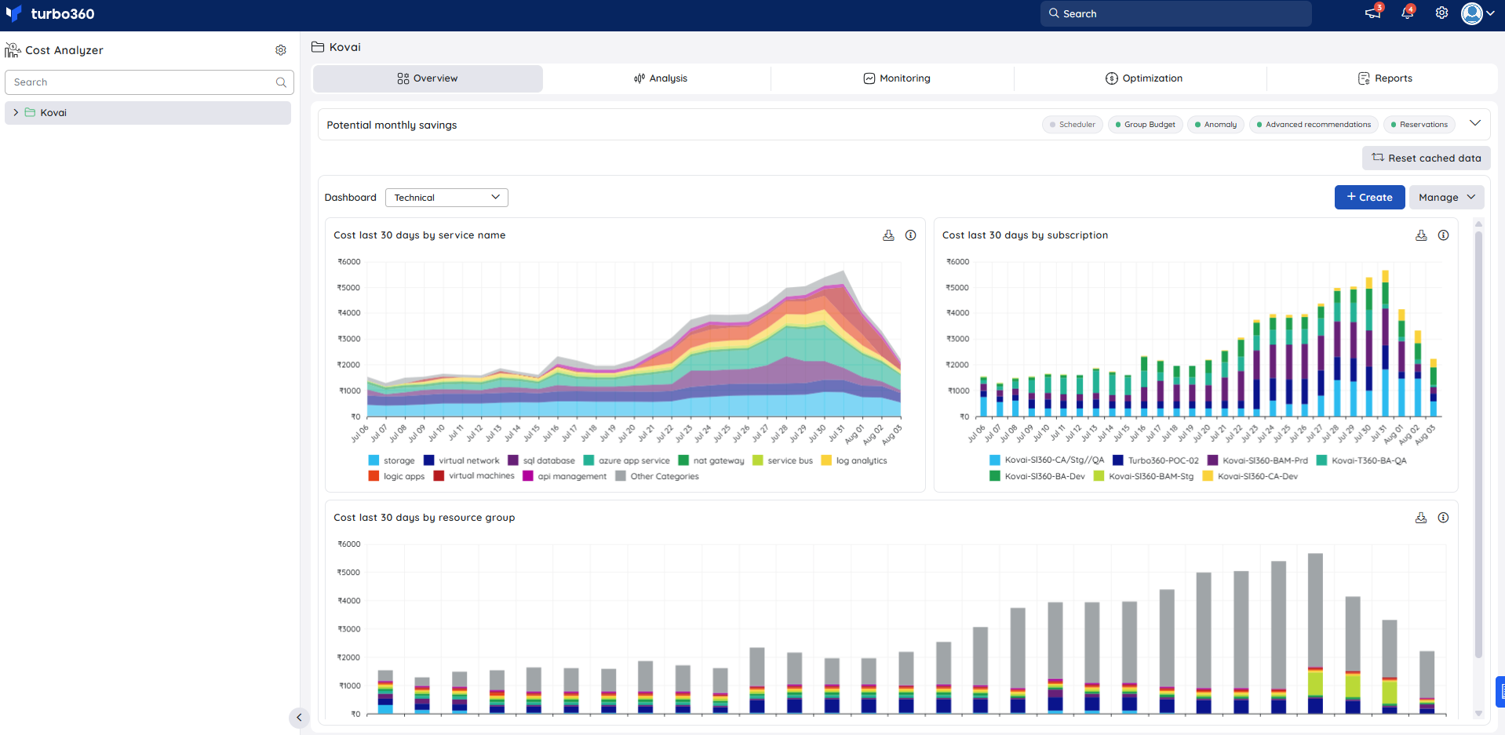Open the announcements megaphone icon
Screen dimensions: 1505x735
click(x=1372, y=13)
